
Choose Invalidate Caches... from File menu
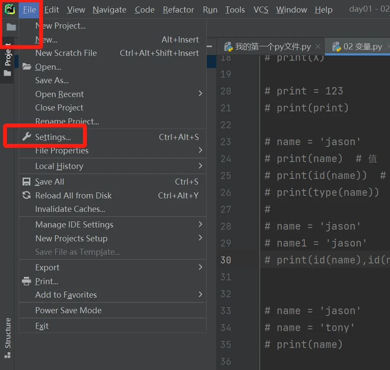coord(70,209)
